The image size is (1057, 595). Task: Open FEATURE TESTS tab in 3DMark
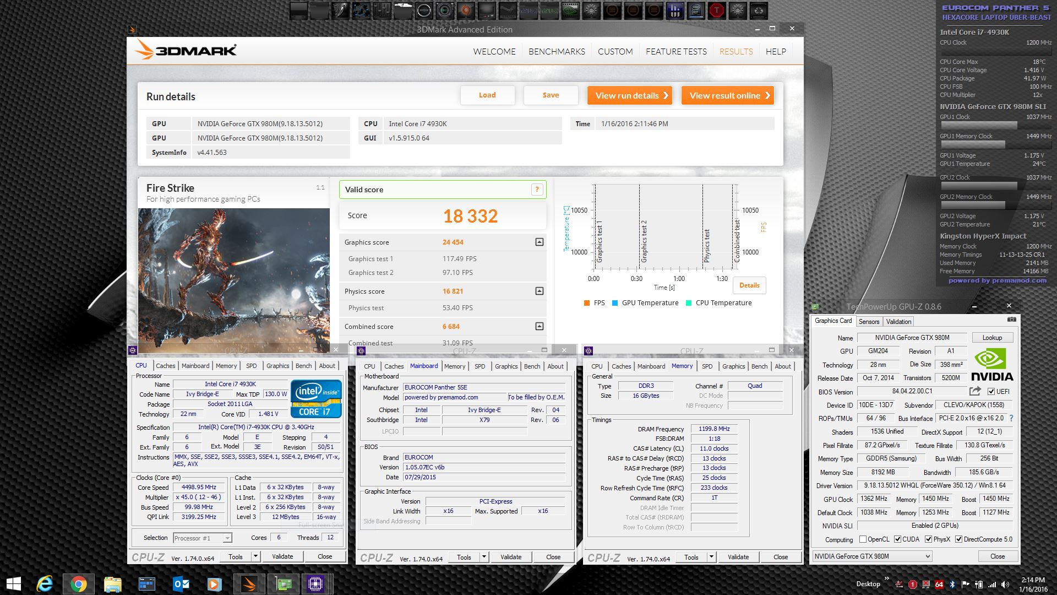coord(676,51)
